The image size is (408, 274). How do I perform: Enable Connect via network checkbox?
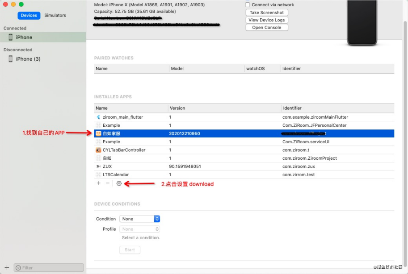248,4
